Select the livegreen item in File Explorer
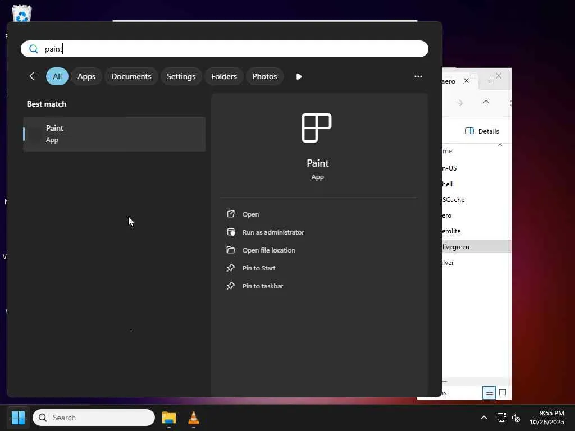 tap(477, 247)
